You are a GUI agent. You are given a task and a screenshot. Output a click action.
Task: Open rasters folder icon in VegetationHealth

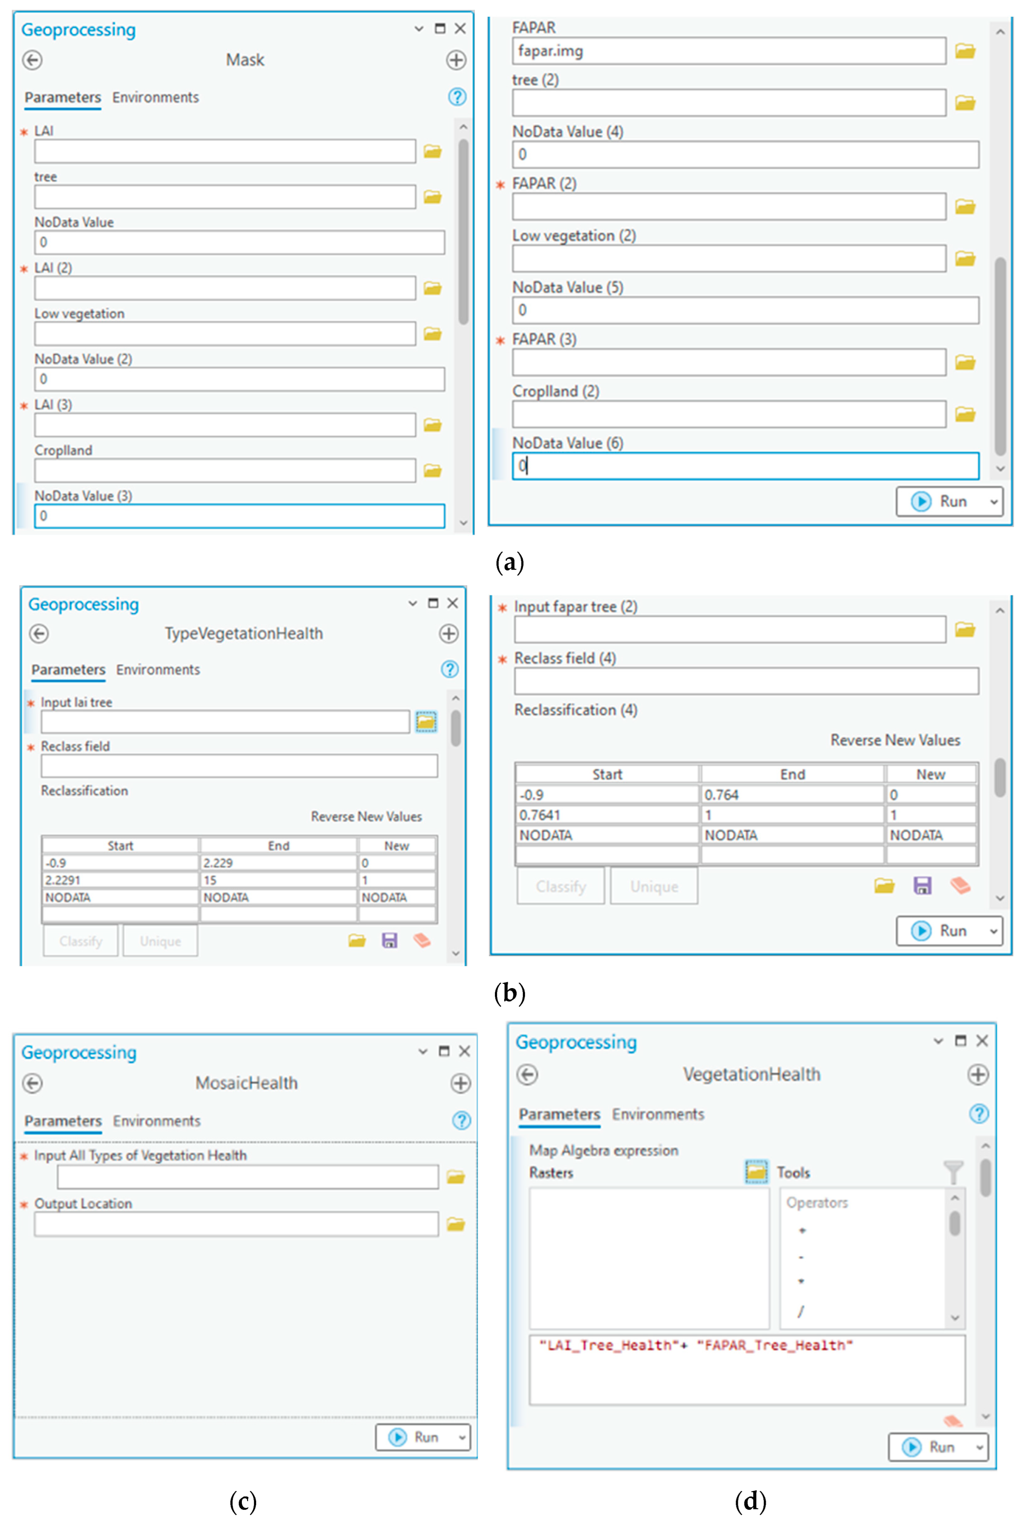pyautogui.click(x=756, y=1172)
